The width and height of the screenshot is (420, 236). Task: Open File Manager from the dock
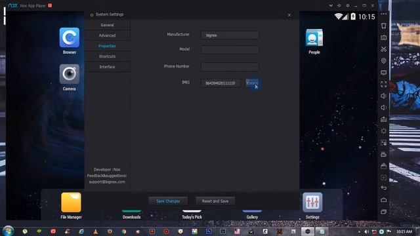pos(71,203)
